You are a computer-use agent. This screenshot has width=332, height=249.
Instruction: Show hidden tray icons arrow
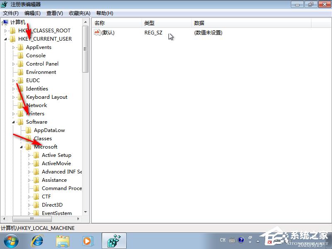pyautogui.click(x=258, y=241)
